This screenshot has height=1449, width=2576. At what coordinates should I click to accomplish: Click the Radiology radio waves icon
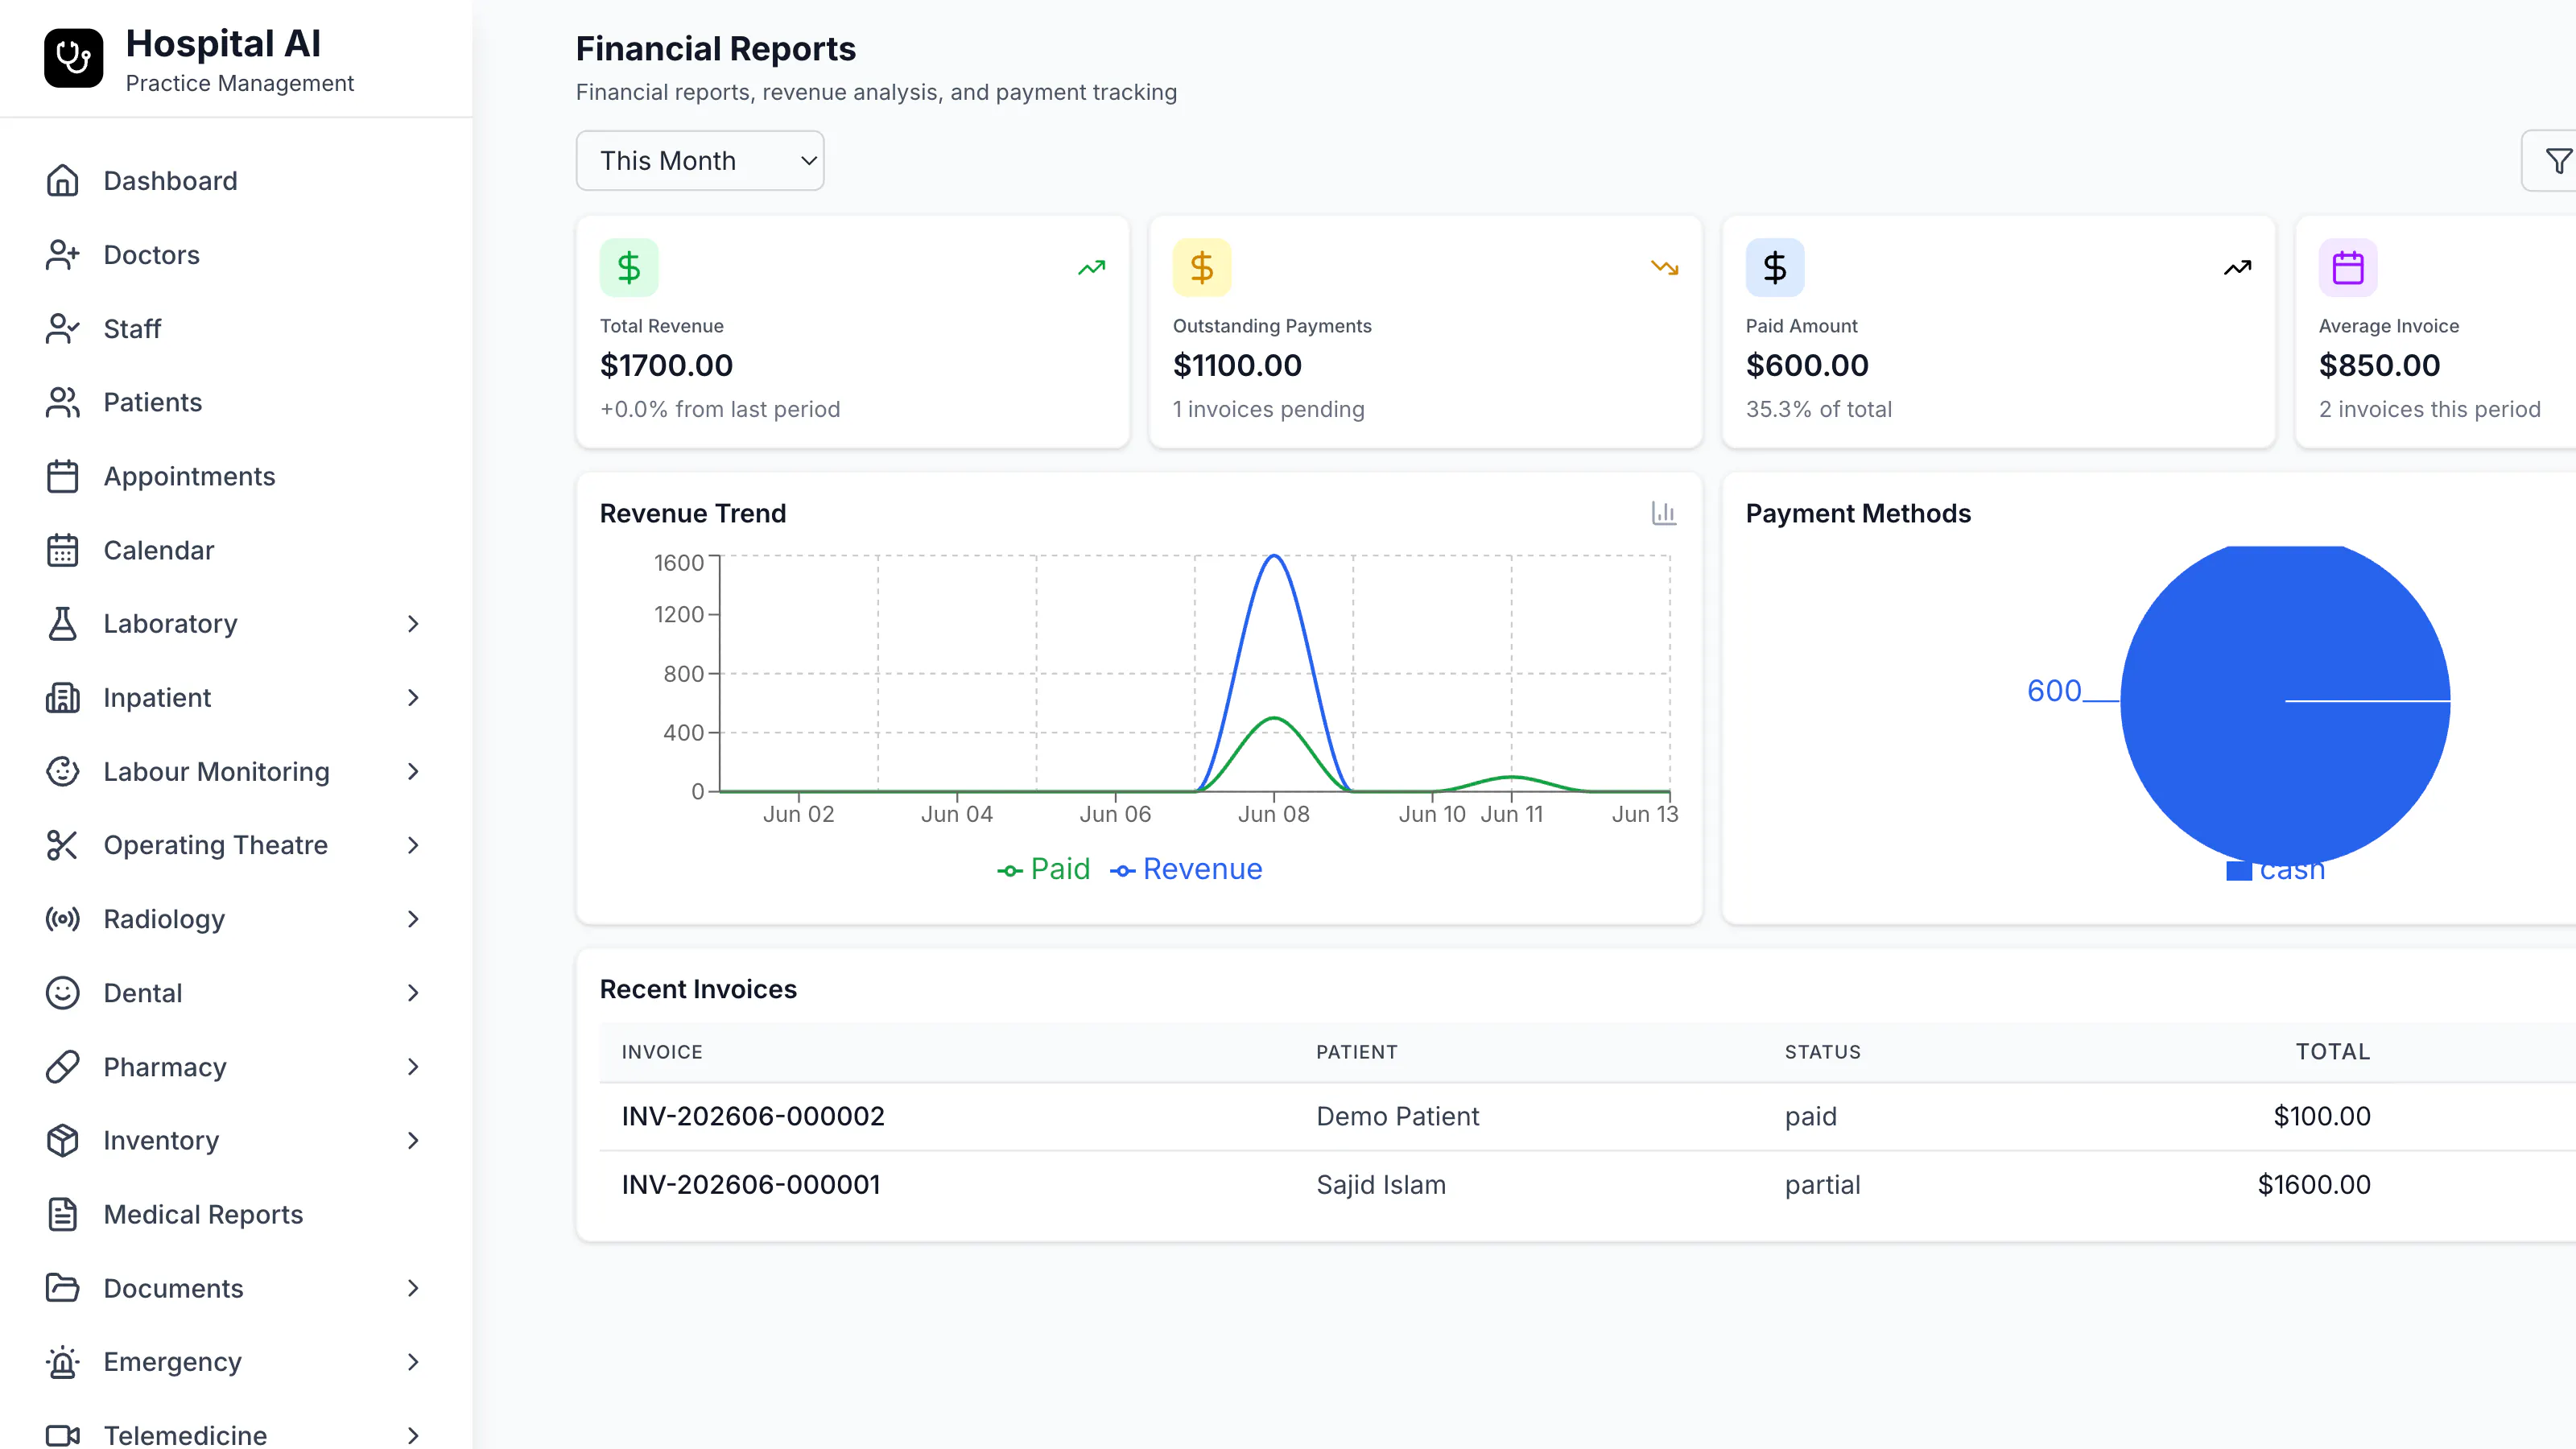click(x=62, y=920)
